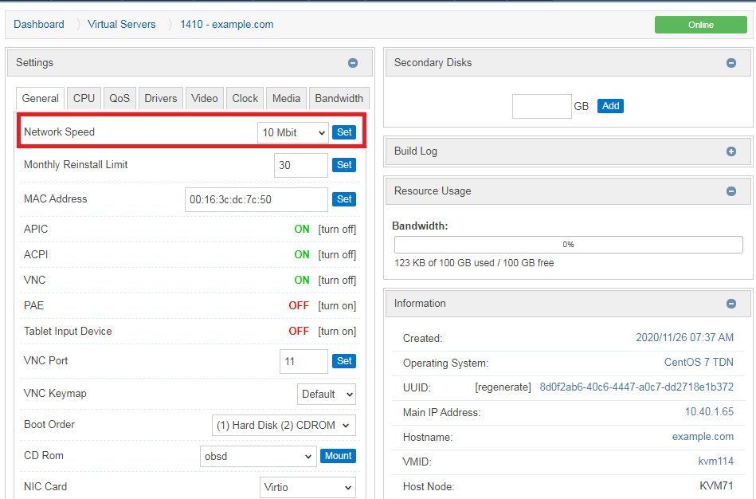This screenshot has height=499, width=756.
Task: Collapse the Secondary Disks panel
Action: pyautogui.click(x=731, y=63)
